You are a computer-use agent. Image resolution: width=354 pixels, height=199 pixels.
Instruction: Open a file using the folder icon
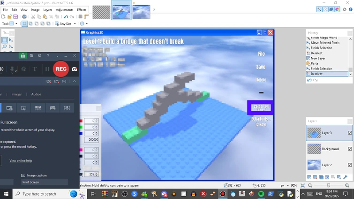[x=9, y=16]
